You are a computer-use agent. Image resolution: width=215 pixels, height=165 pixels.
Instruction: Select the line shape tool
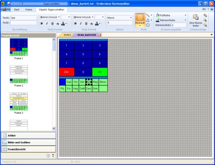[148, 15]
